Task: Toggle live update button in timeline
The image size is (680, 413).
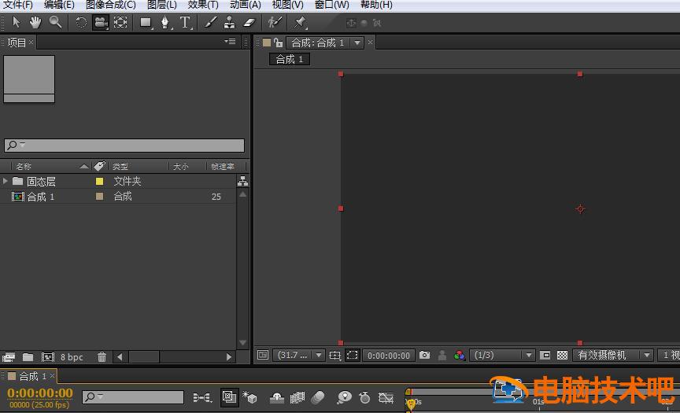Action: (x=229, y=397)
